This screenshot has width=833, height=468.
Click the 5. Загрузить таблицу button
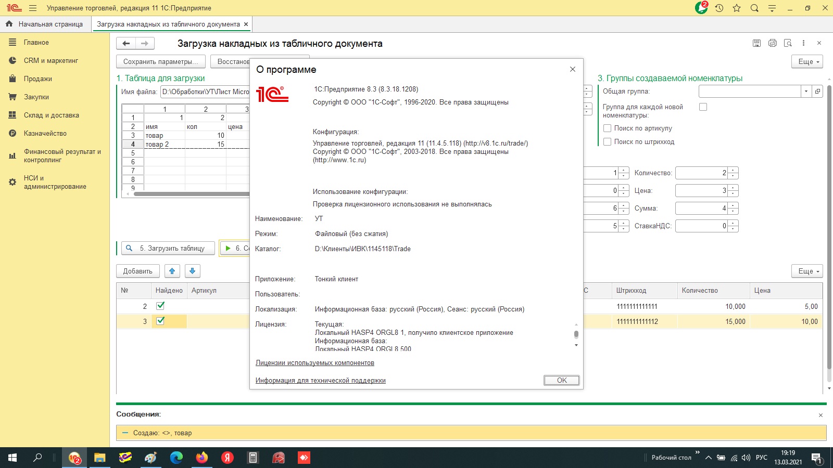pos(168,248)
